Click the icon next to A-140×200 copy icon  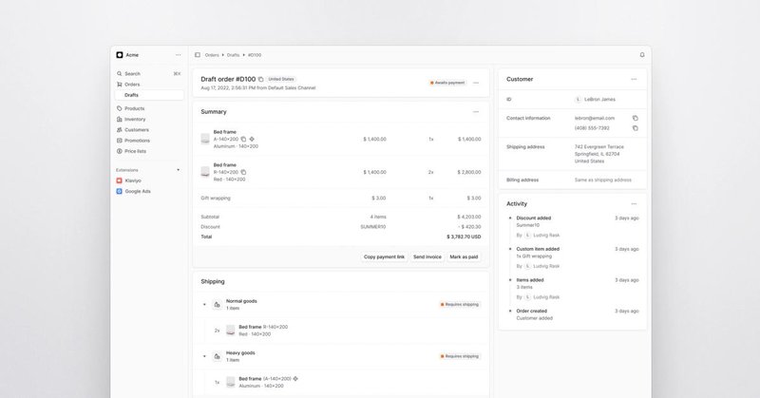coord(252,139)
